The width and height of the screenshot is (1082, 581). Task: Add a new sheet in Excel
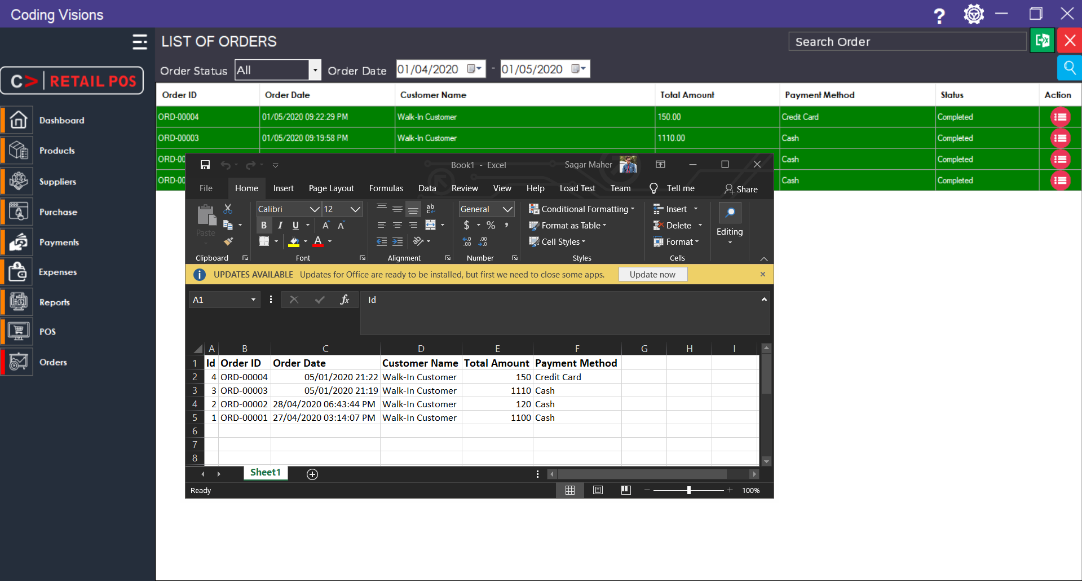tap(312, 474)
